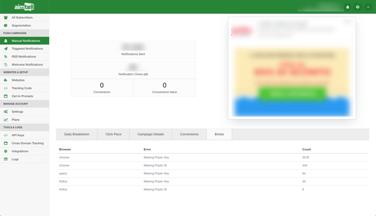Image resolution: width=376 pixels, height=216 pixels.
Task: Click the Segmentation pie chart icon
Action: (6, 26)
